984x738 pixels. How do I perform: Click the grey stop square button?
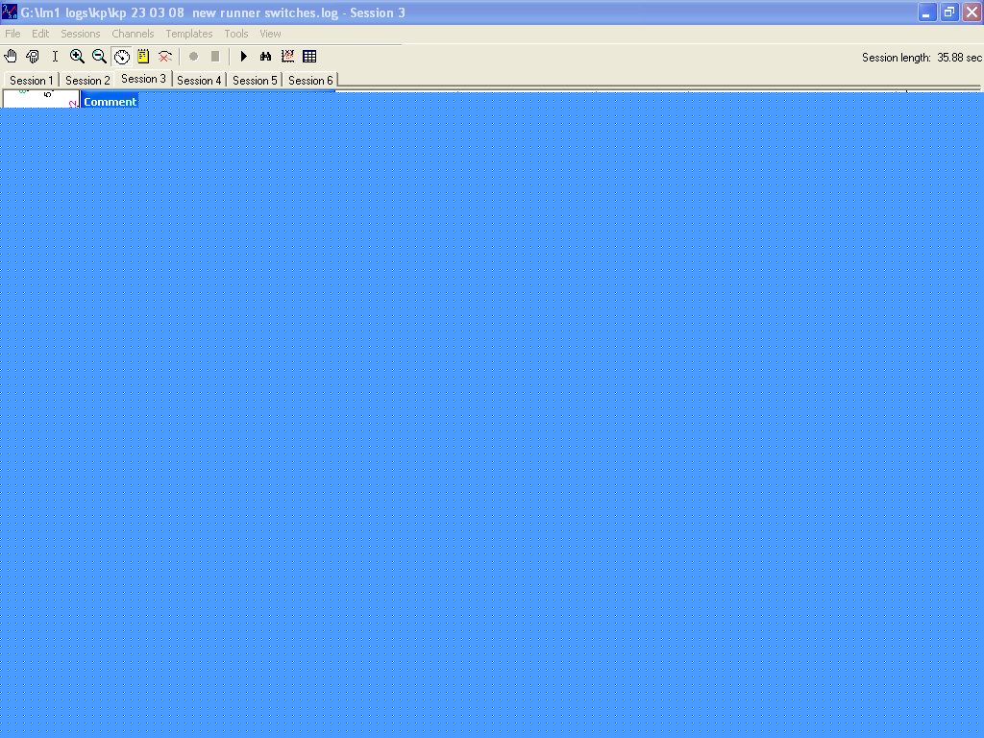coord(215,57)
